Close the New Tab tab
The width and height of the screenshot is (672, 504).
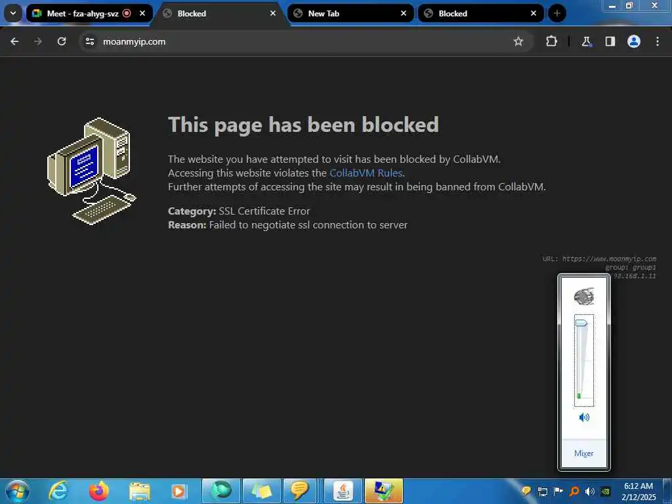pos(404,13)
